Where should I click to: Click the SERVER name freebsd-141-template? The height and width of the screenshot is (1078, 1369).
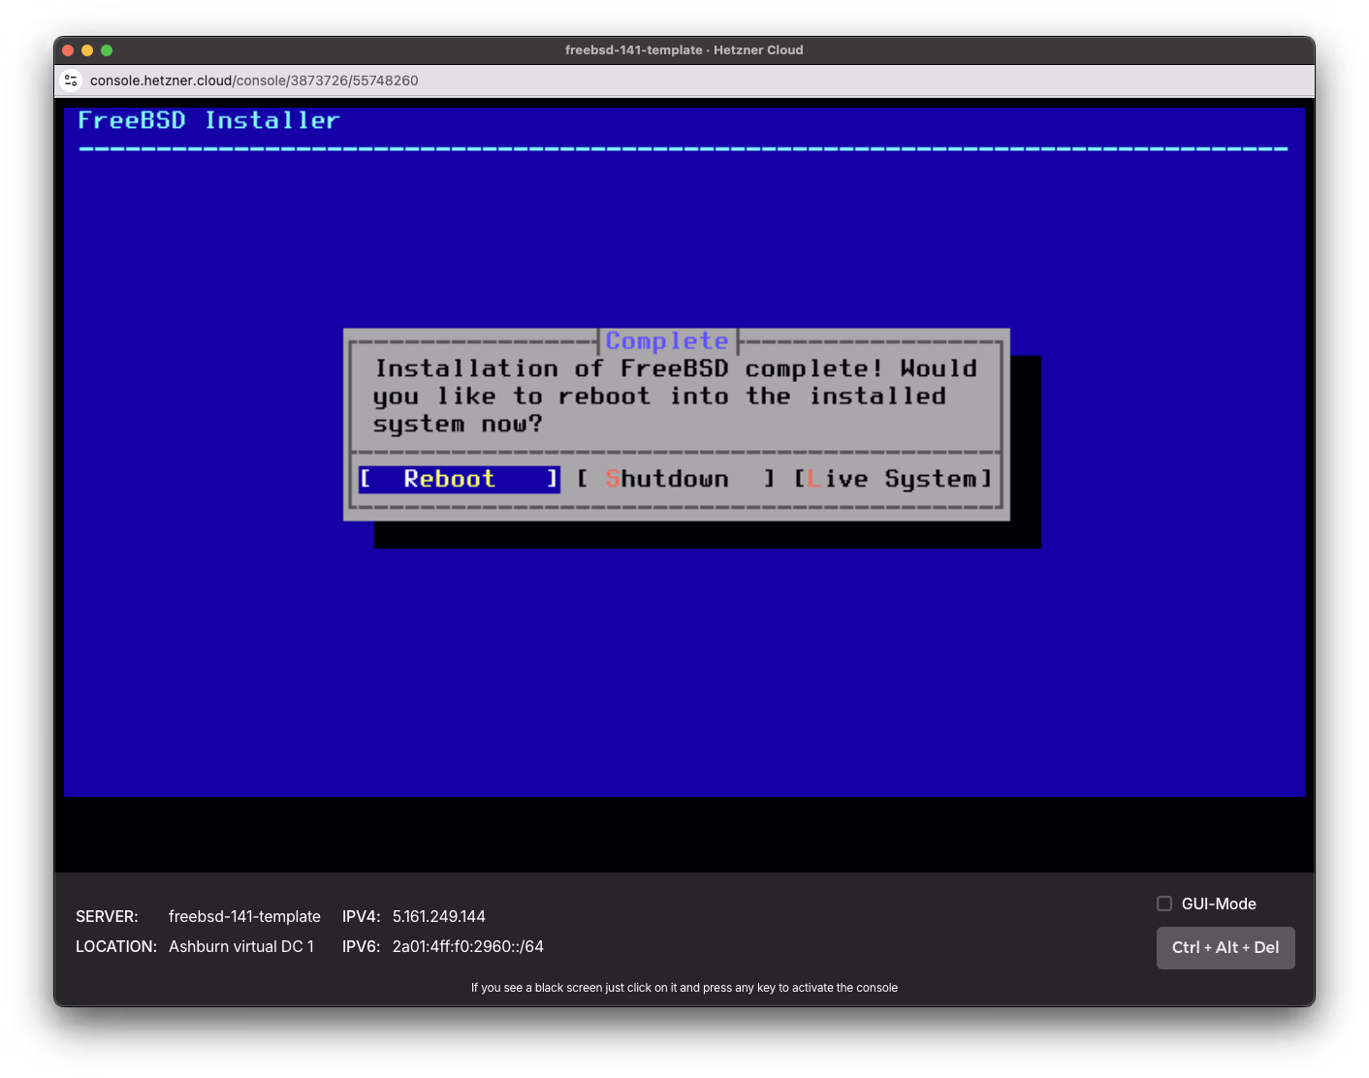244,916
